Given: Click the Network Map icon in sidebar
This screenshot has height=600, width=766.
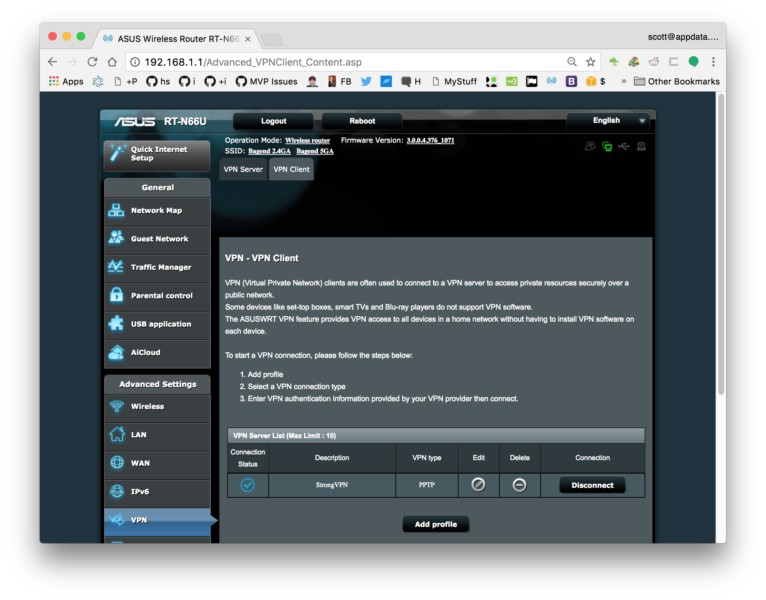Looking at the screenshot, I should click(x=116, y=210).
